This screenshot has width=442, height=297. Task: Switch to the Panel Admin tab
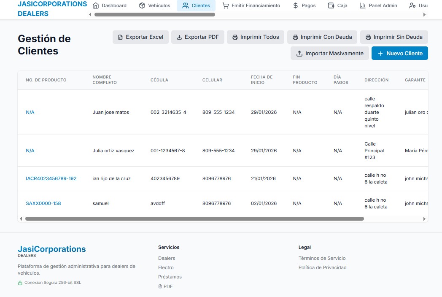(x=378, y=6)
